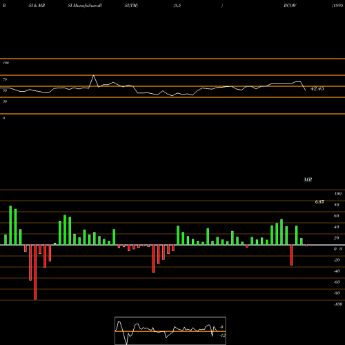Click the tallest red MR histogram bar
The height and width of the screenshot is (345, 345).
(x=35, y=272)
